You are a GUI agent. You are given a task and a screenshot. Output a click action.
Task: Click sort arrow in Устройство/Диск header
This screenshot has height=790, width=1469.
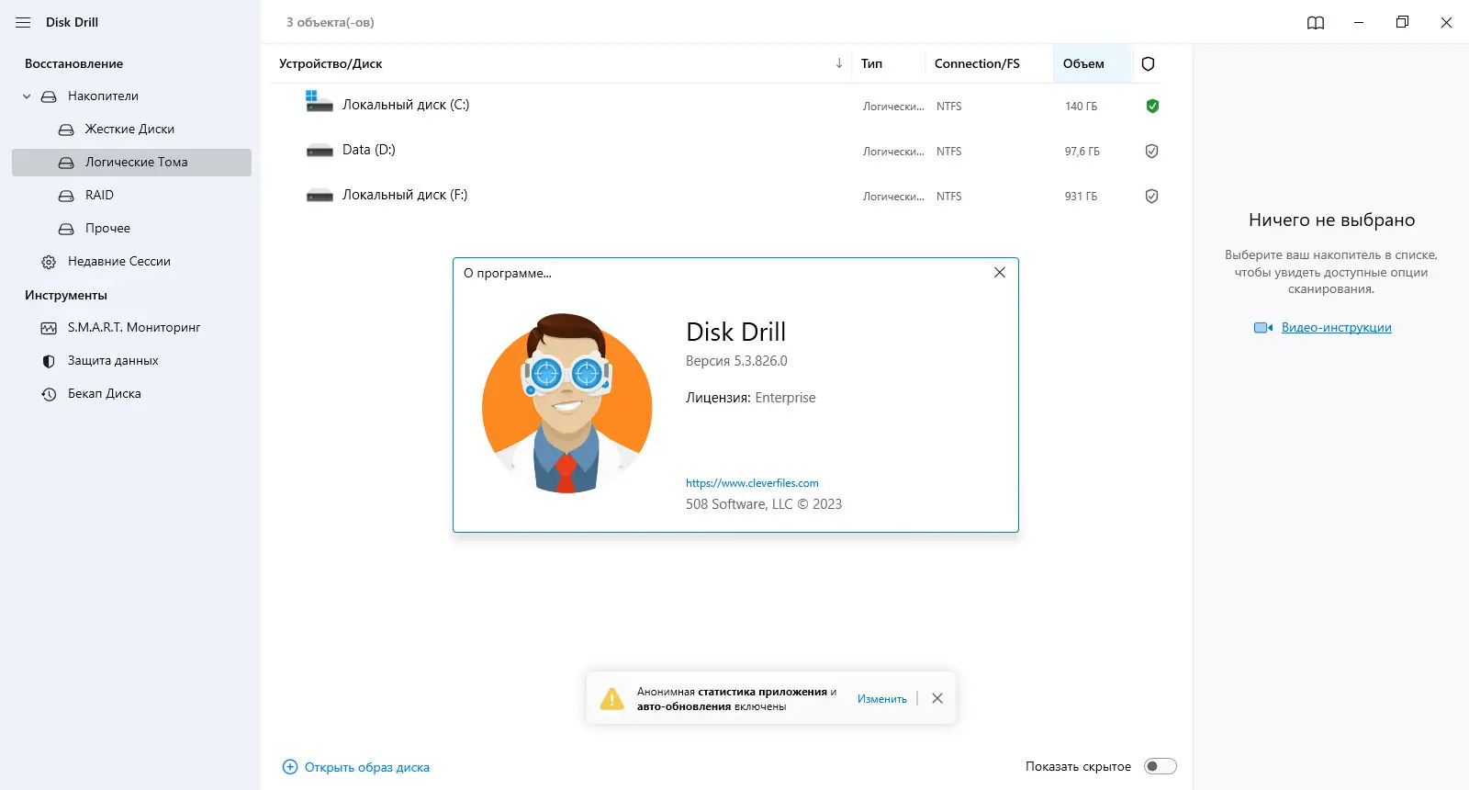tap(839, 63)
